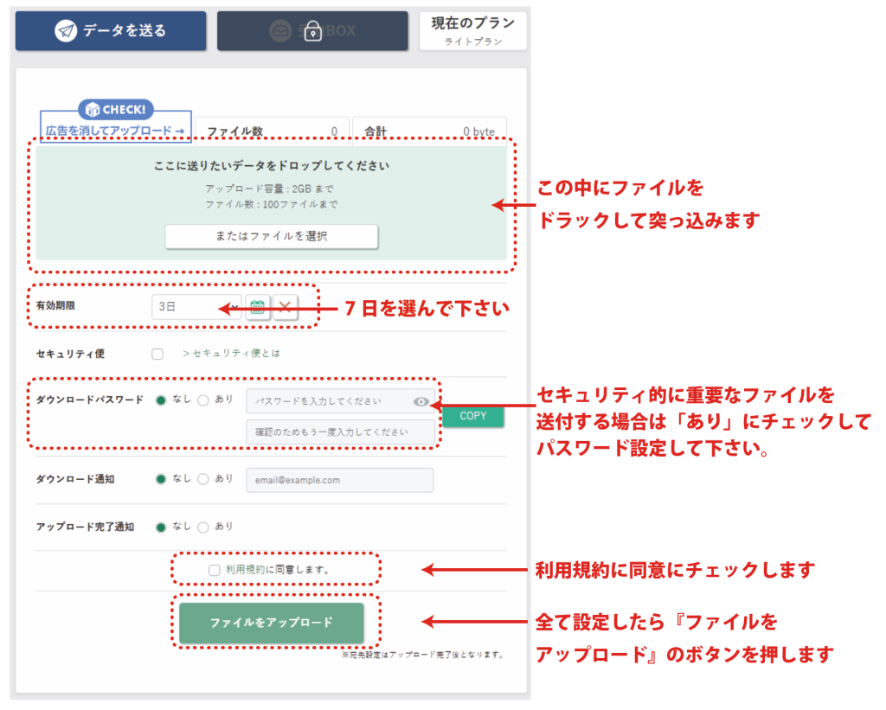This screenshot has width=886, height=710.
Task: Select なし for アップロード完了通知
Action: (x=160, y=527)
